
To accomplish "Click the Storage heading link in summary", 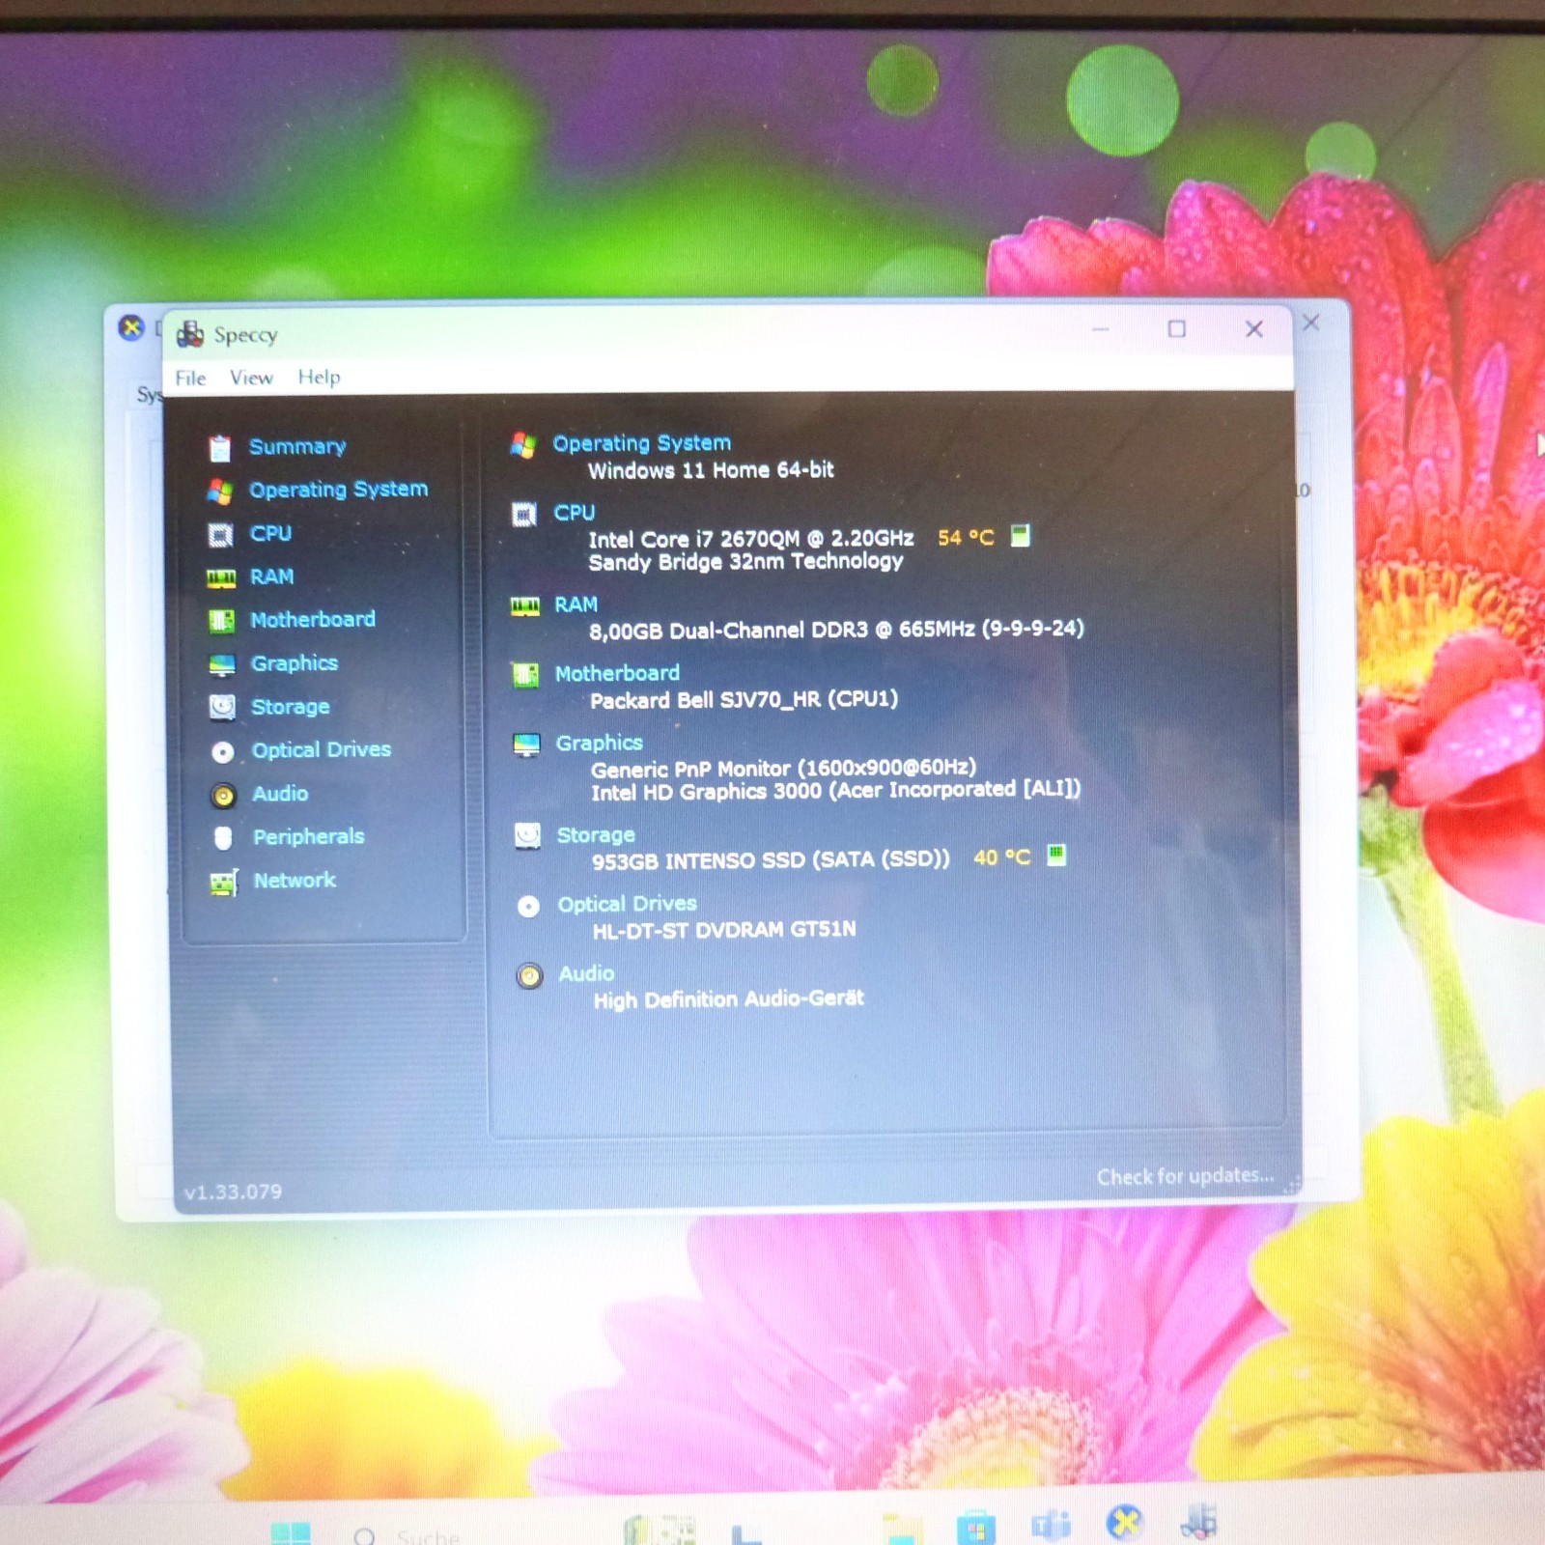I will tap(596, 834).
